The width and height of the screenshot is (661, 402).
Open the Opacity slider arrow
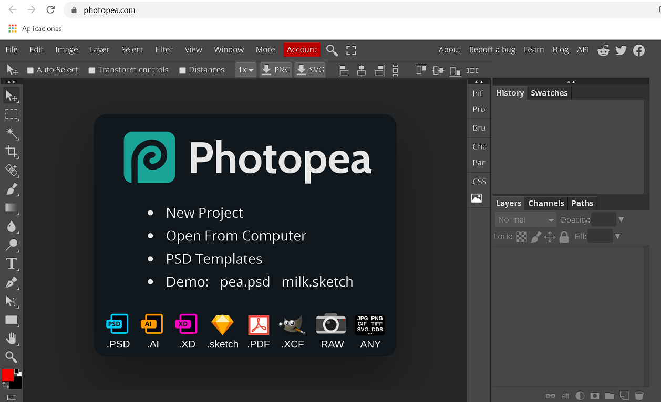point(621,220)
